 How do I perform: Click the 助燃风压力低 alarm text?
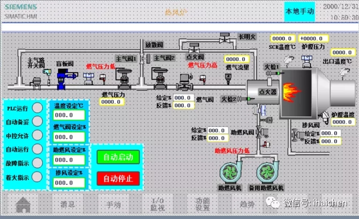tap(232, 151)
